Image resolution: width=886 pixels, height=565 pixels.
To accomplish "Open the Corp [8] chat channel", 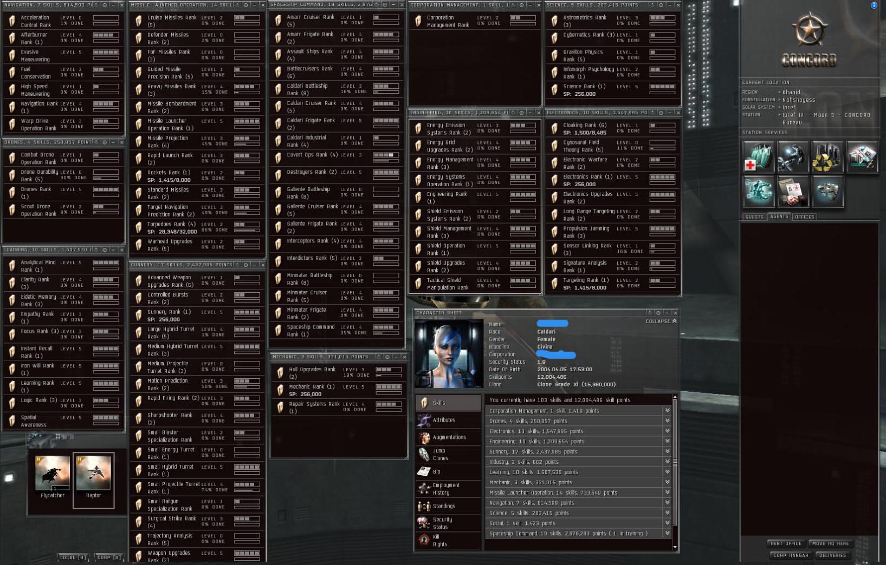I will tap(109, 557).
